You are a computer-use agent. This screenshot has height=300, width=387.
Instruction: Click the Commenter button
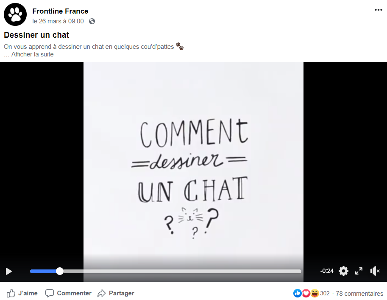point(68,293)
